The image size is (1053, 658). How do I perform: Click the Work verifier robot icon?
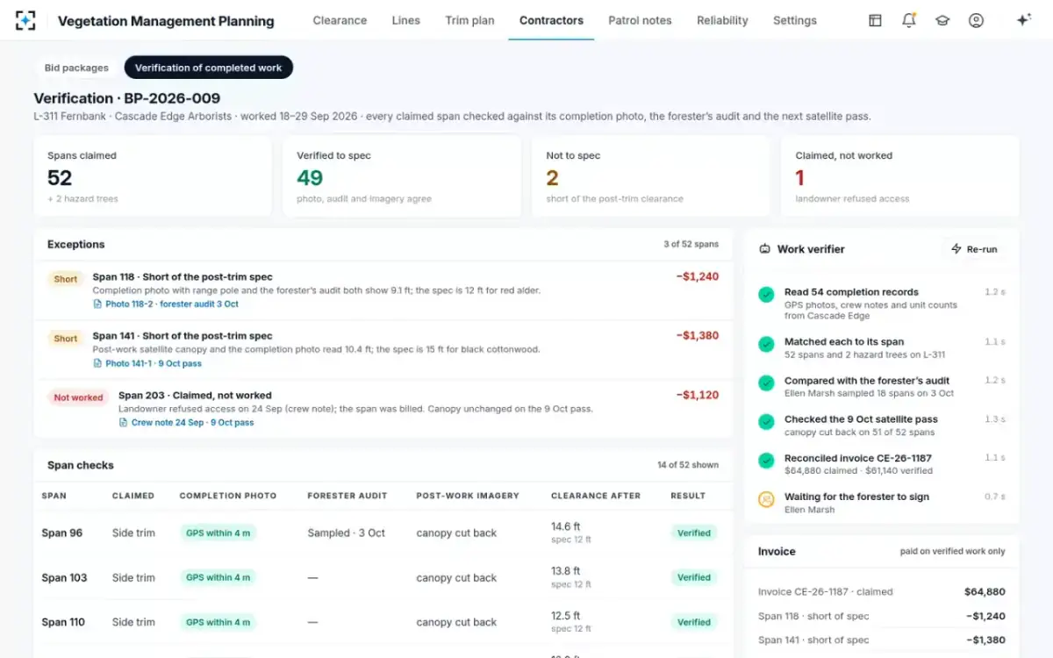764,249
